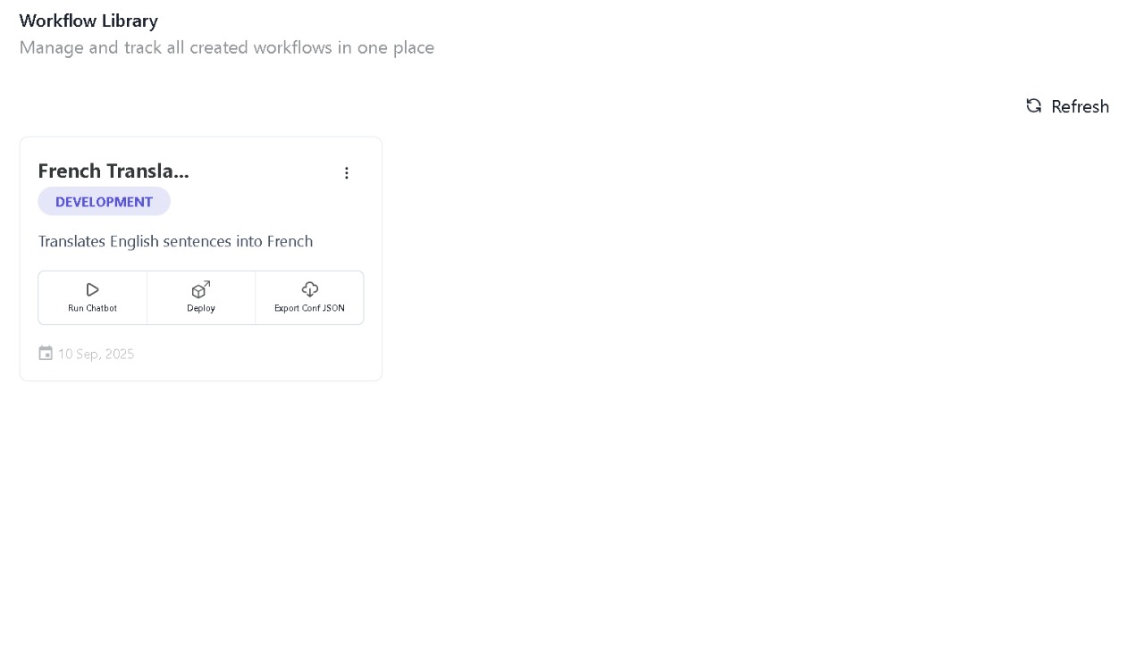Click the calendar icon beside the date

tap(46, 353)
